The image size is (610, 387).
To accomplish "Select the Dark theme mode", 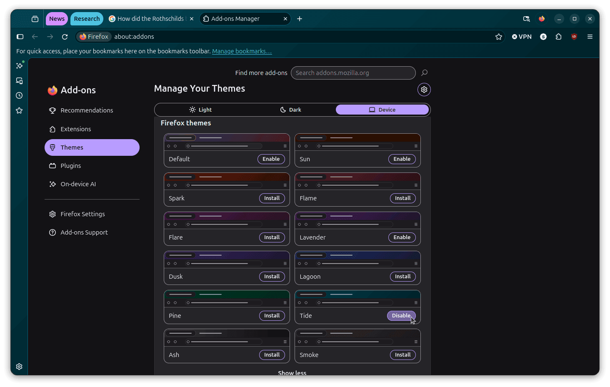I will tap(290, 110).
